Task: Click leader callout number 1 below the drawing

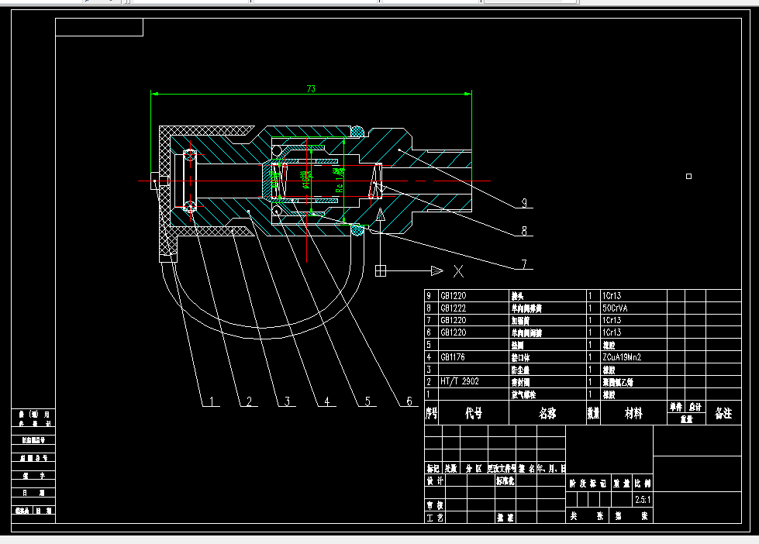Action: point(211,401)
